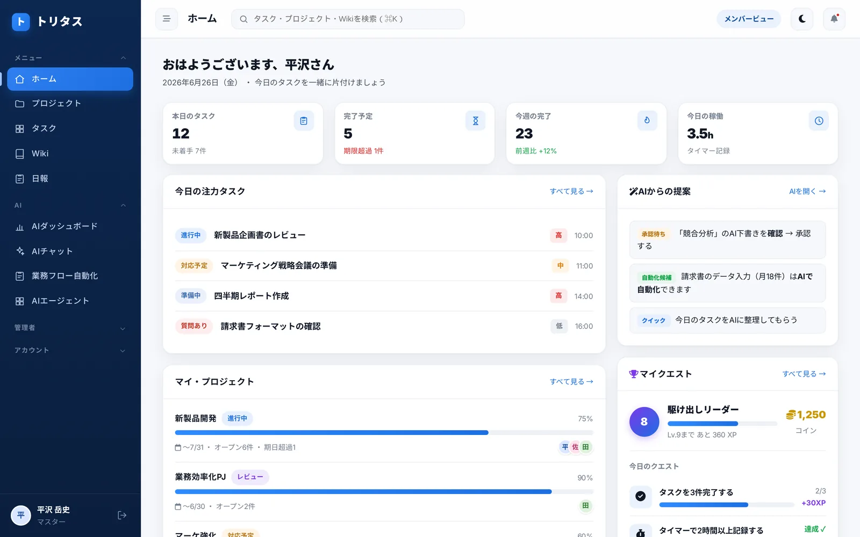Expand the アカウント section
This screenshot has height=537, width=860.
(x=70, y=350)
